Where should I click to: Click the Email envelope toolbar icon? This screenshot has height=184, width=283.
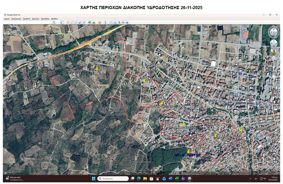tap(111, 22)
